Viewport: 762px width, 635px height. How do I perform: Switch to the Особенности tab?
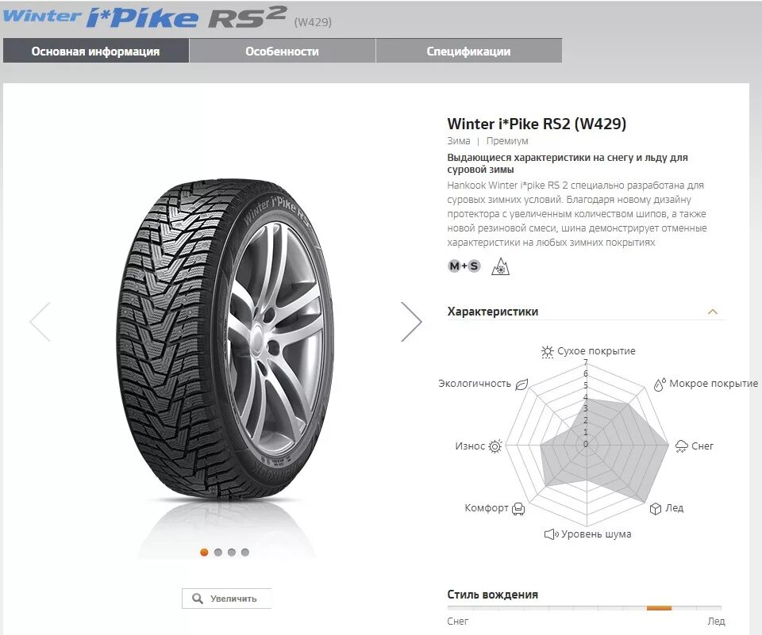(x=283, y=51)
